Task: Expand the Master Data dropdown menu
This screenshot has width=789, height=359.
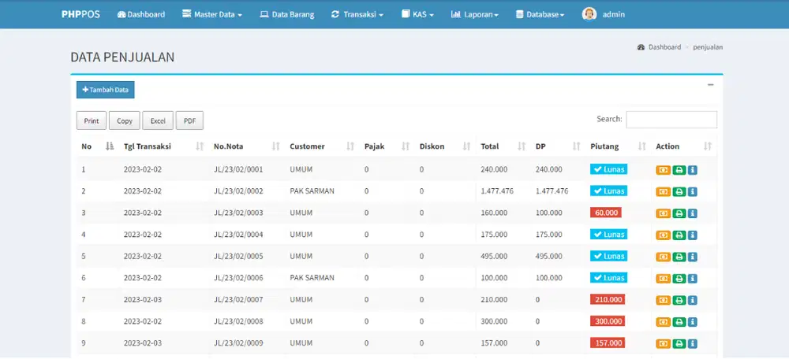Action: click(x=211, y=14)
